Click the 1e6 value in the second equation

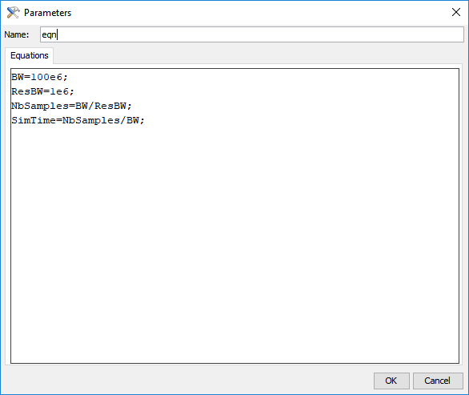[59, 91]
